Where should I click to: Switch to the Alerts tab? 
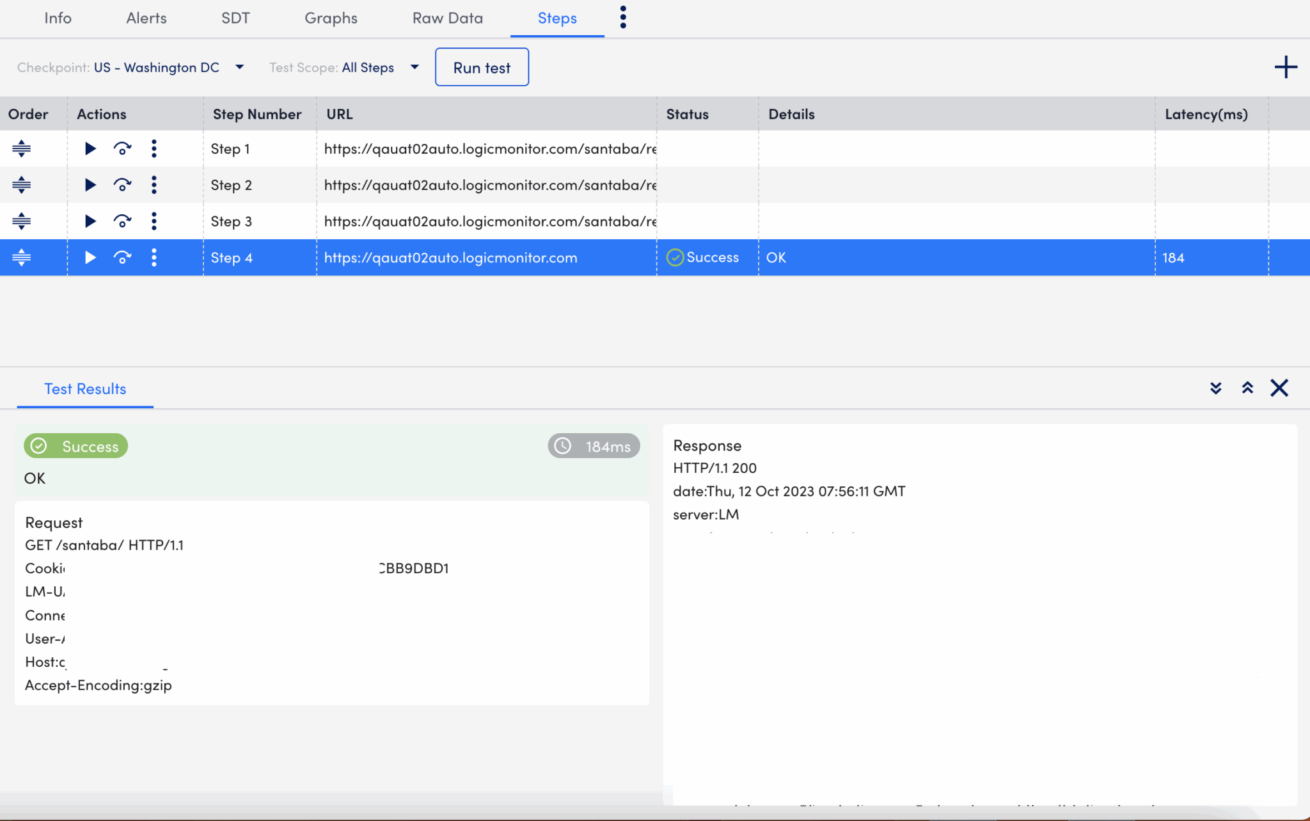click(x=146, y=18)
